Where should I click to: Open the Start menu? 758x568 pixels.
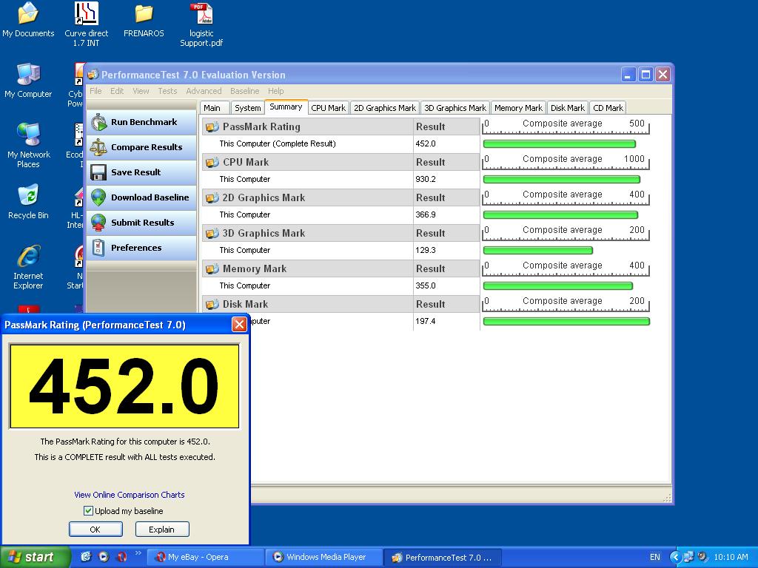[35, 557]
